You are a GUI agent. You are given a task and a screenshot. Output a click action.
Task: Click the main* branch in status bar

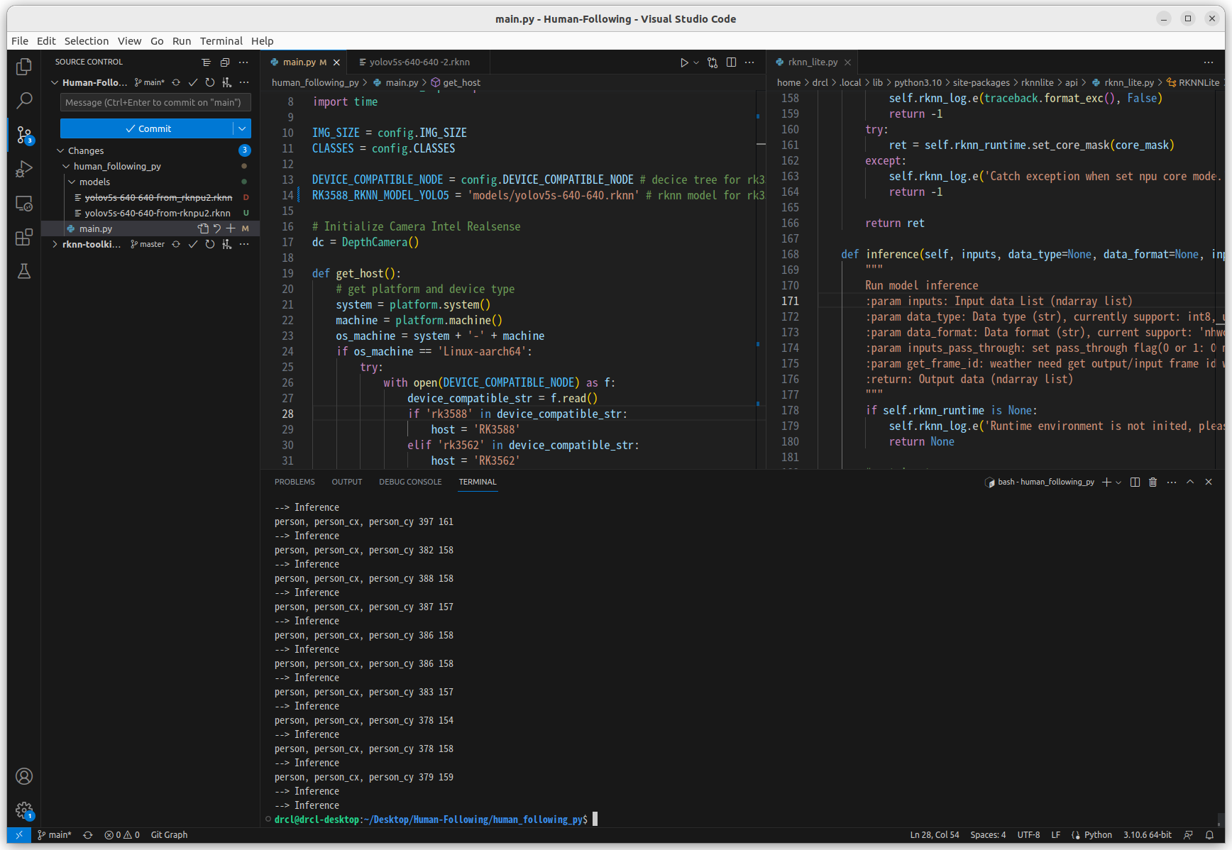point(55,835)
